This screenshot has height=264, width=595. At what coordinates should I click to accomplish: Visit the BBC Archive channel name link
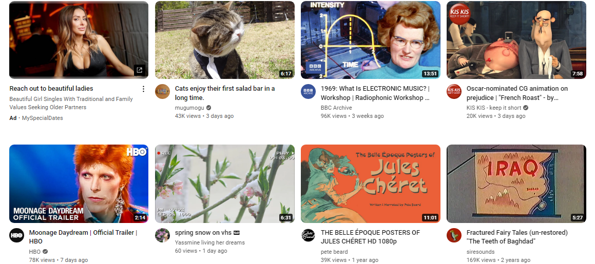pos(336,108)
